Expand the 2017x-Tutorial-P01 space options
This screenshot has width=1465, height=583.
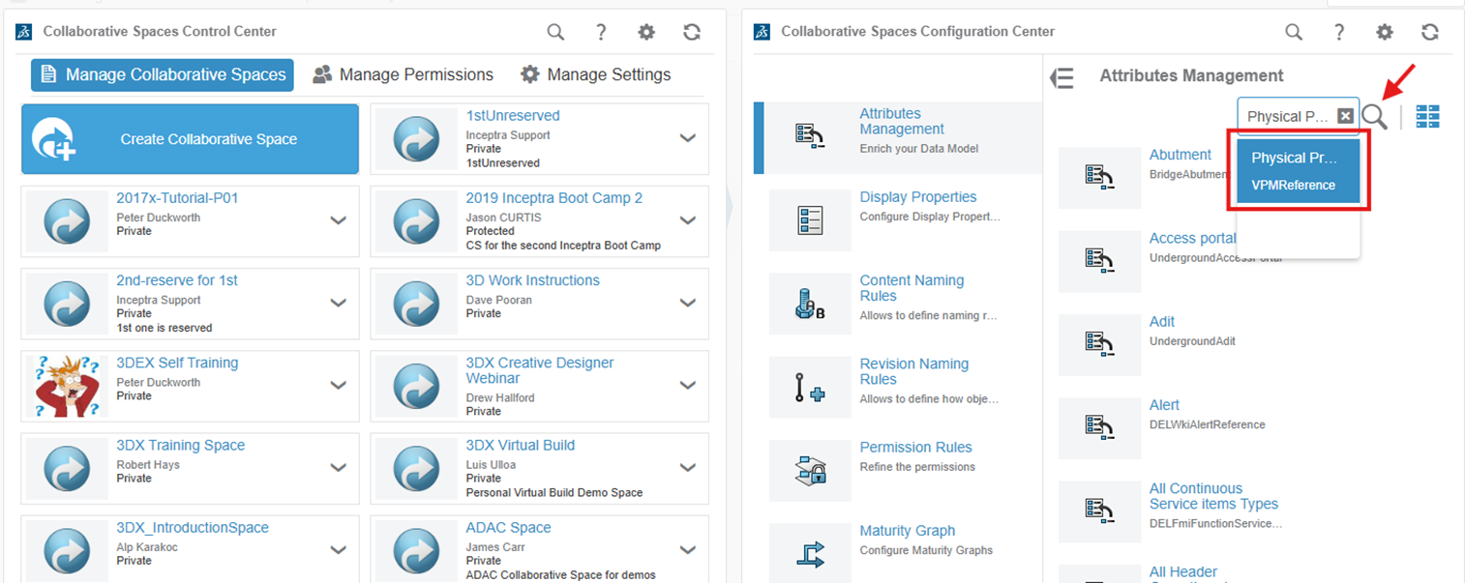(339, 220)
